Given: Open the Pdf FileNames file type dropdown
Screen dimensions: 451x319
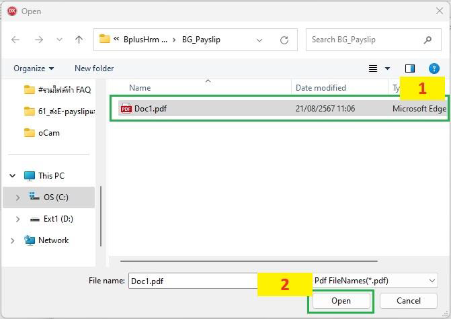Looking at the screenshot, I should point(374,281).
